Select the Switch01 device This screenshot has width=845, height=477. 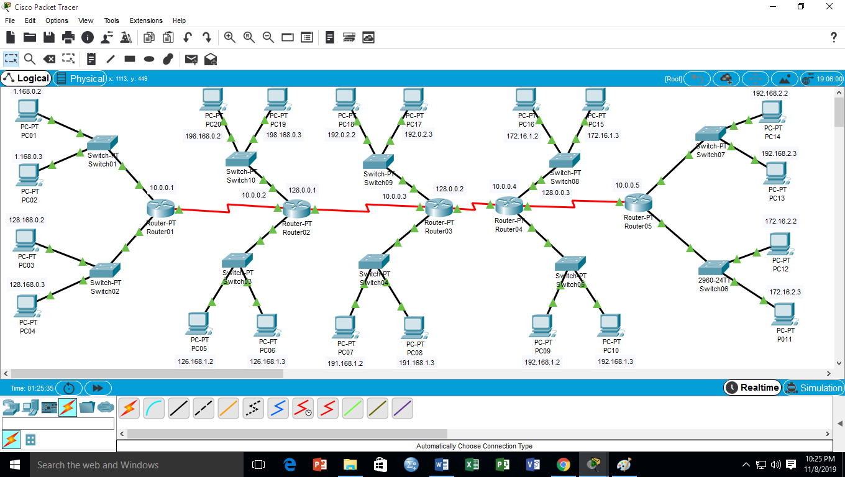point(103,144)
